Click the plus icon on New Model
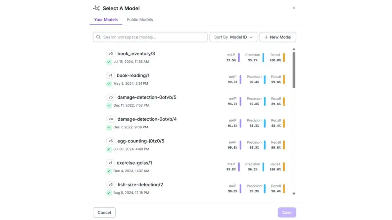The height and width of the screenshot is (220, 392). click(x=266, y=37)
